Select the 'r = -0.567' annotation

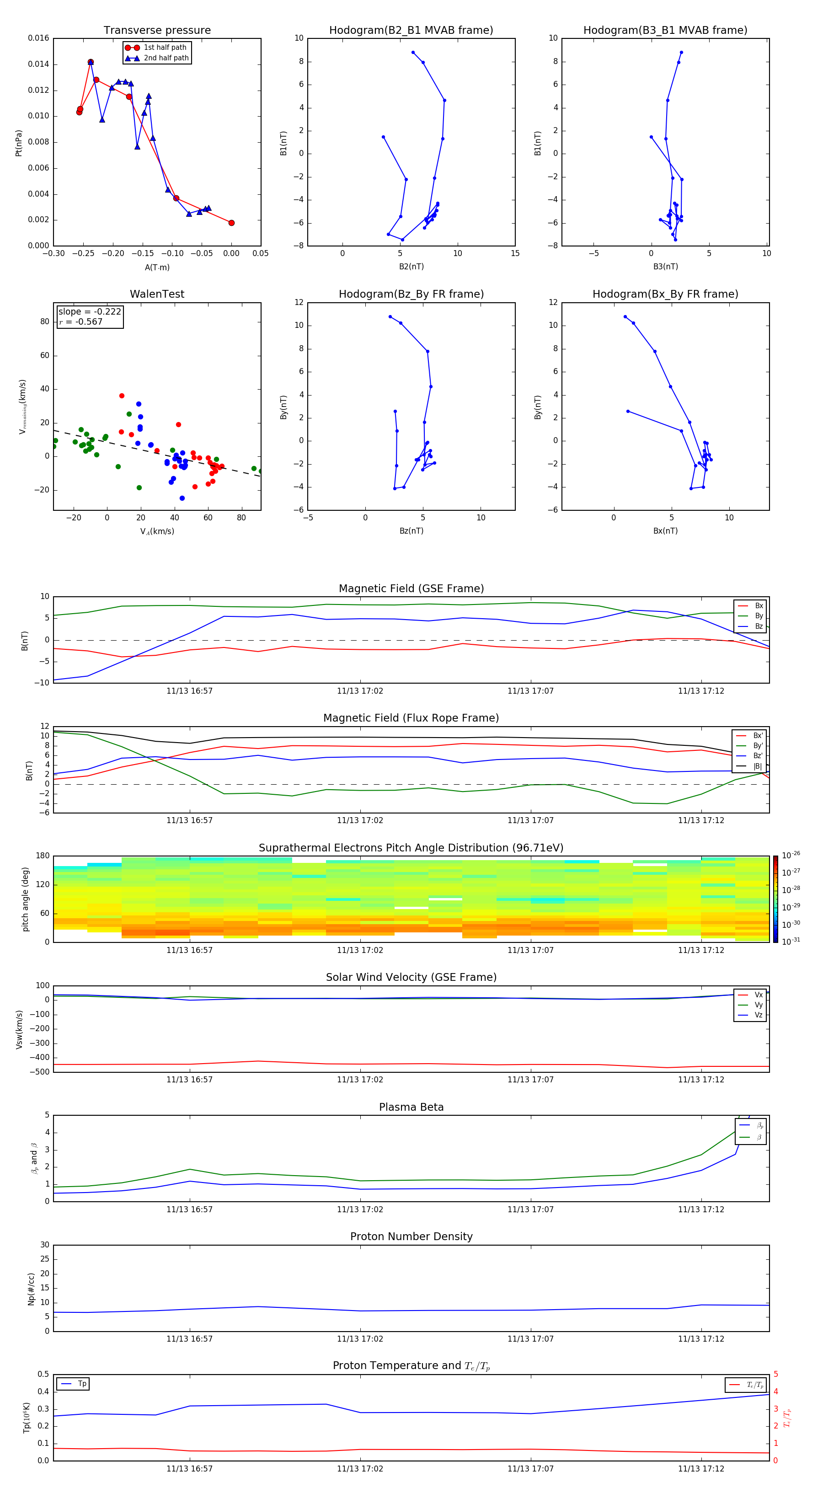pyautogui.click(x=80, y=321)
